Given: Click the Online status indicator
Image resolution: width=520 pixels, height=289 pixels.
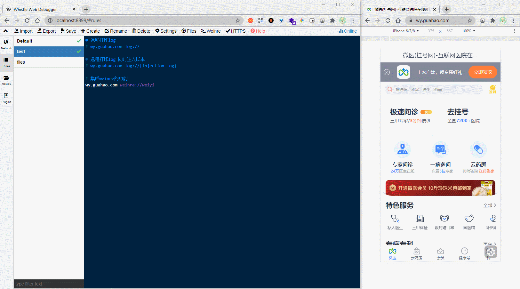Looking at the screenshot, I should [348, 31].
